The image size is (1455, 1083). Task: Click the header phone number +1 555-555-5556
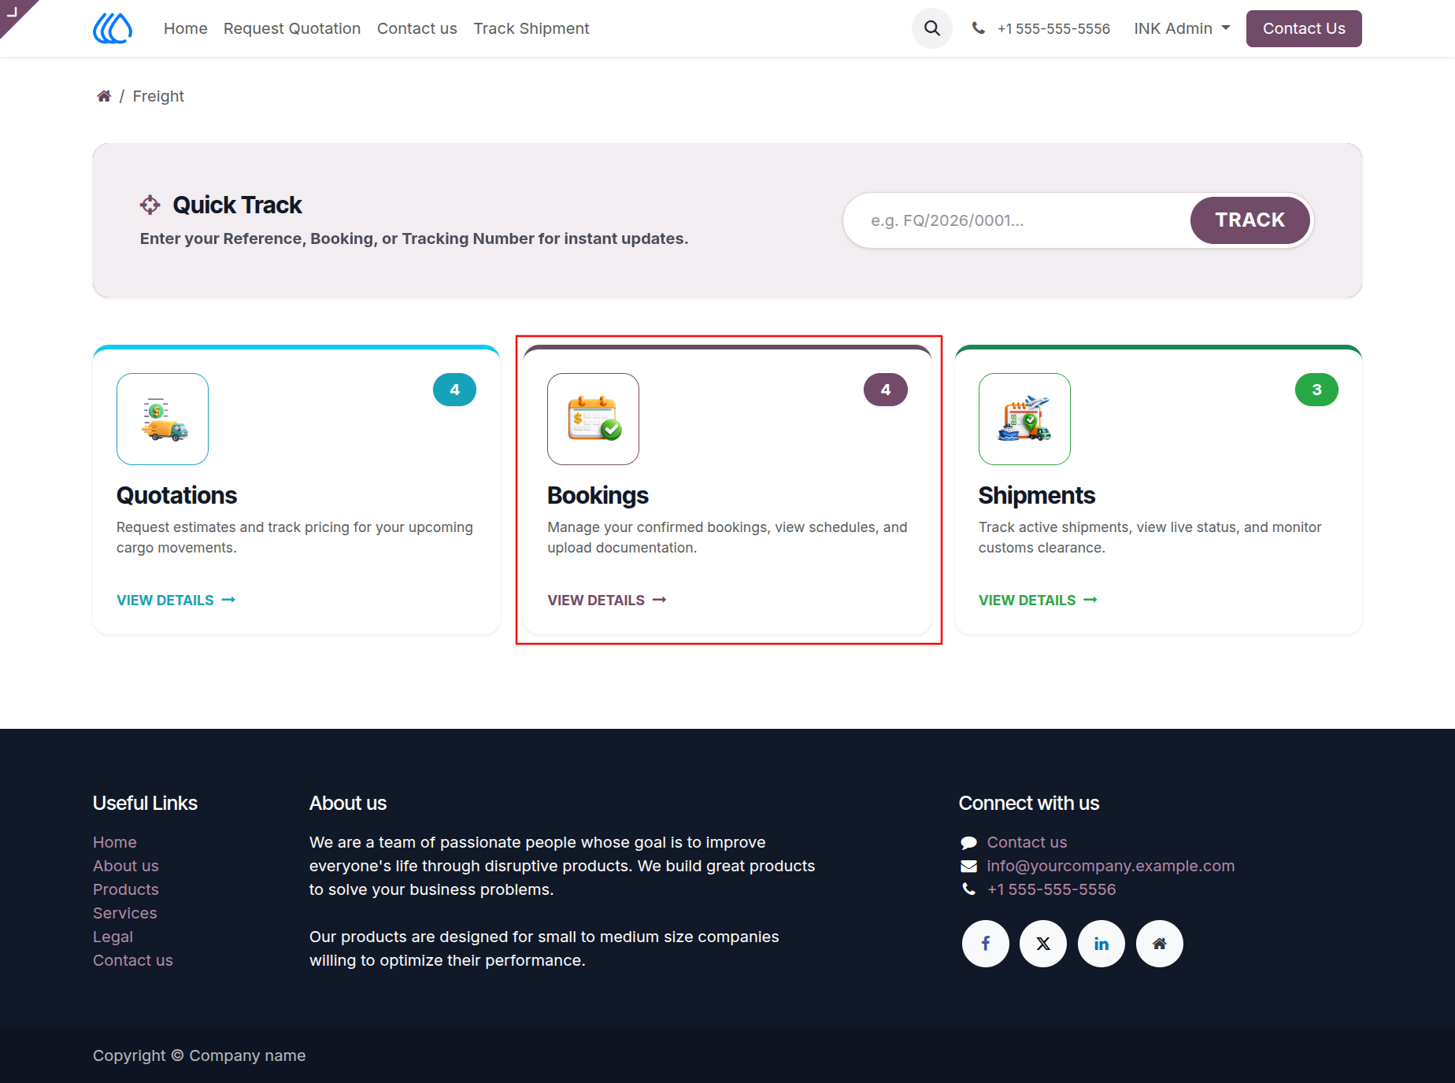pos(1053,28)
